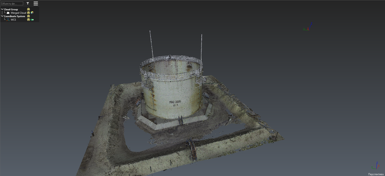Collapse the Cloud Group tree node
Screen dimensions: 385x176
(2, 9)
